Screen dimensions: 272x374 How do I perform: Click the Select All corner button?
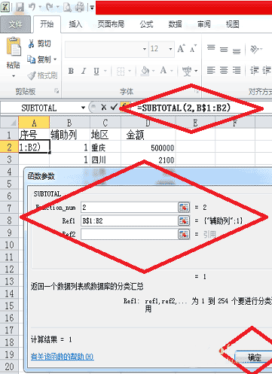(9, 122)
